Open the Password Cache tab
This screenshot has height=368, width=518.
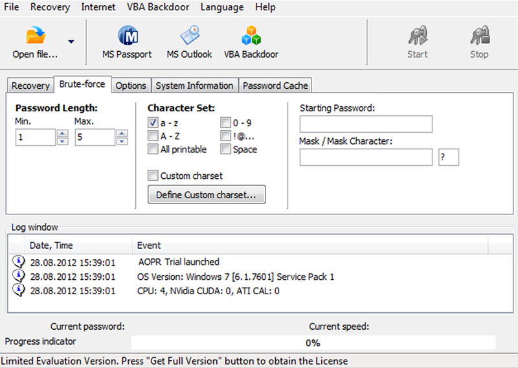pos(275,86)
